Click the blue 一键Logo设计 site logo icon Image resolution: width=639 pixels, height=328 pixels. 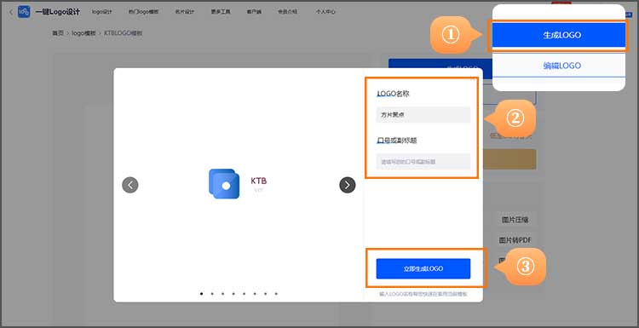[x=24, y=12]
